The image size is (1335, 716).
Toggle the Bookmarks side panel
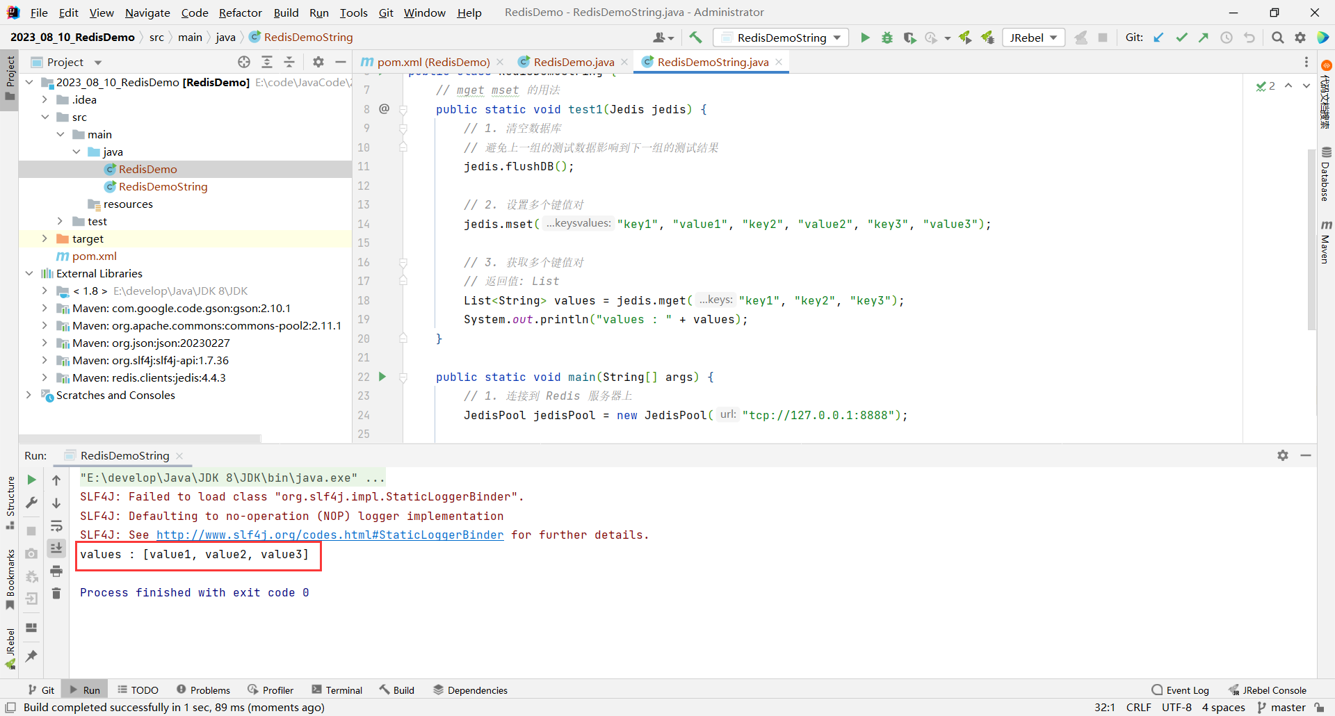[x=10, y=580]
